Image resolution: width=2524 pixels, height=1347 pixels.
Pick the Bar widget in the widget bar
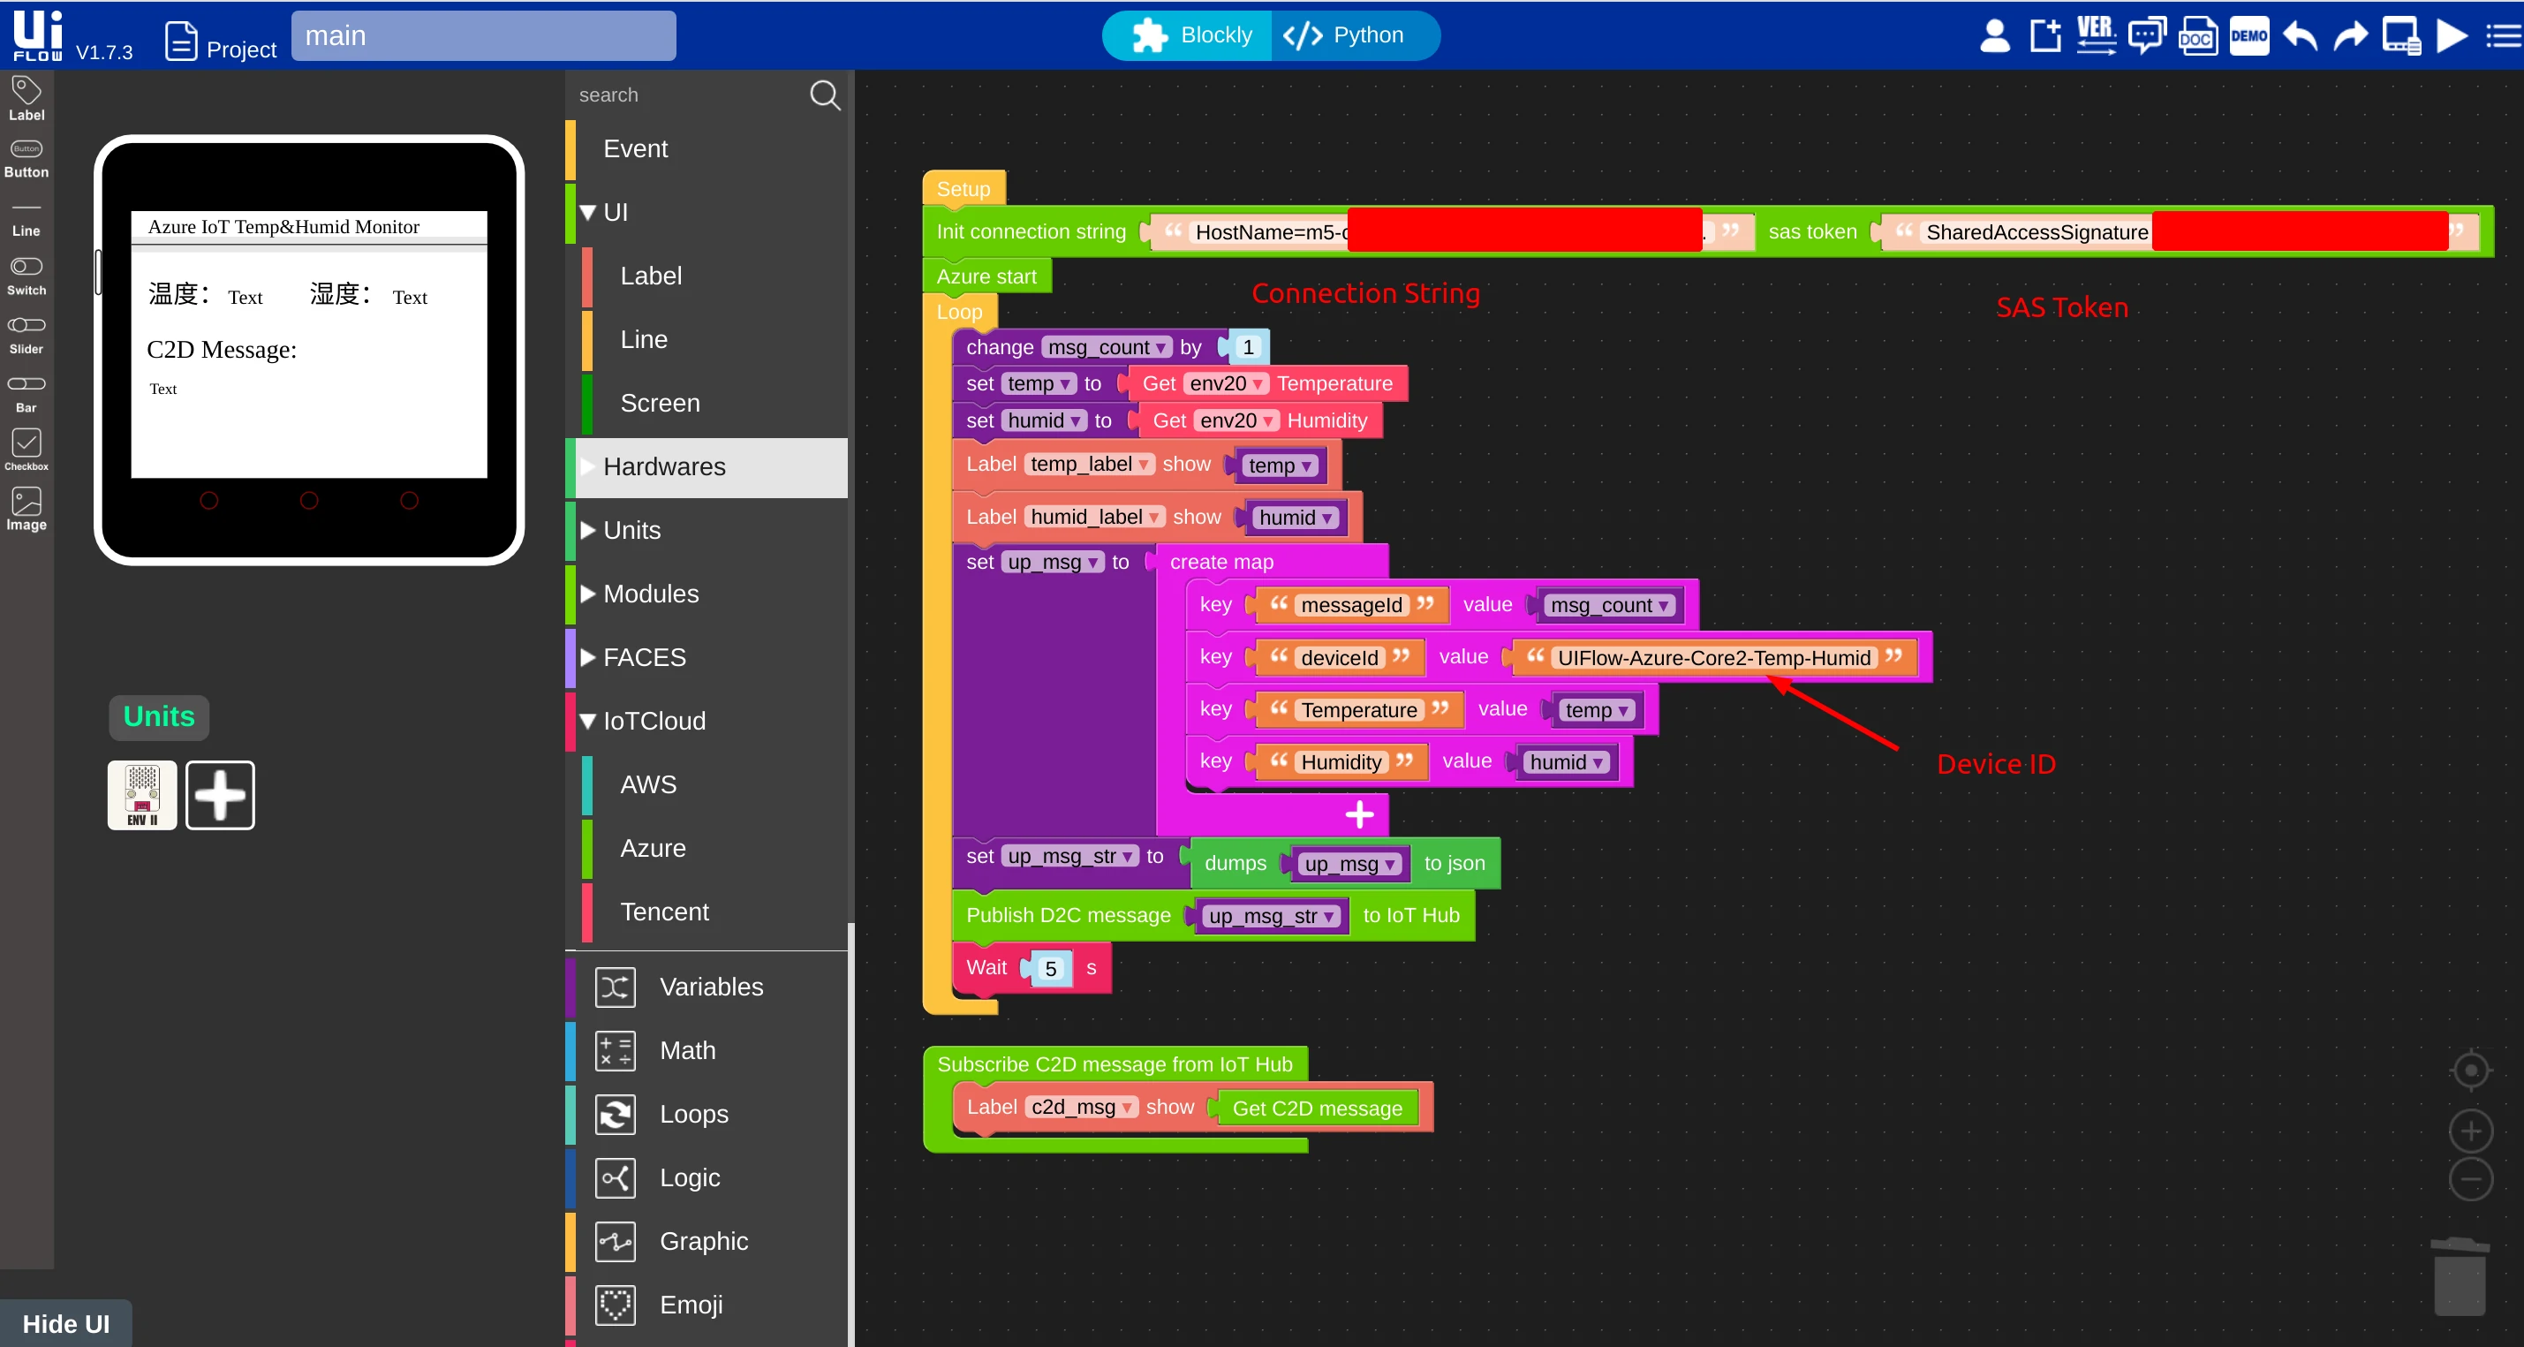point(26,394)
